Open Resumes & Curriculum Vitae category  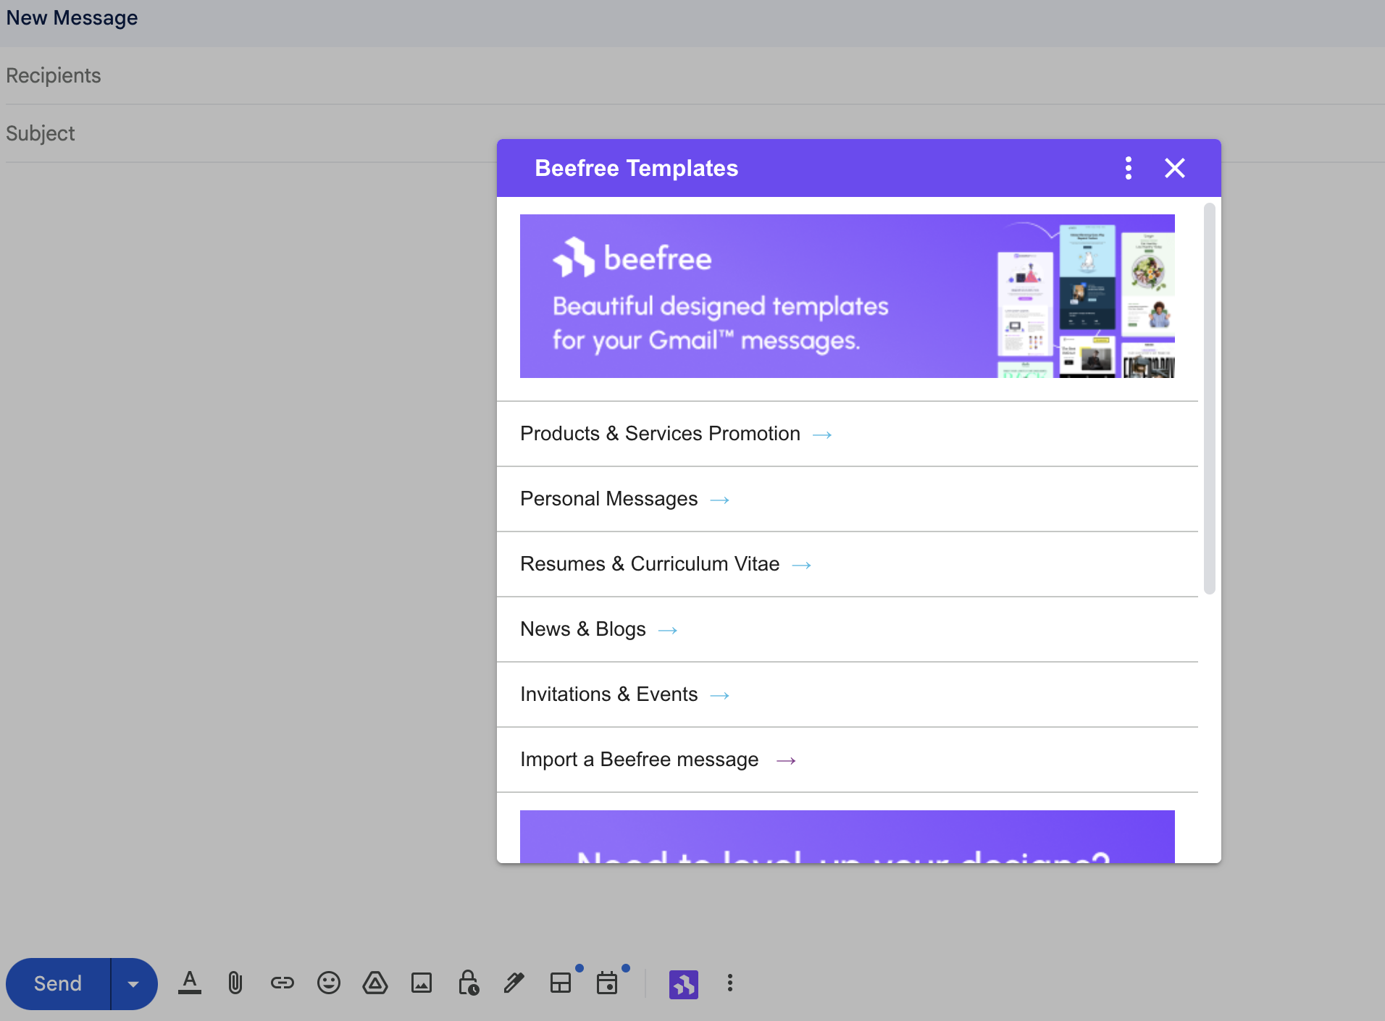point(848,564)
